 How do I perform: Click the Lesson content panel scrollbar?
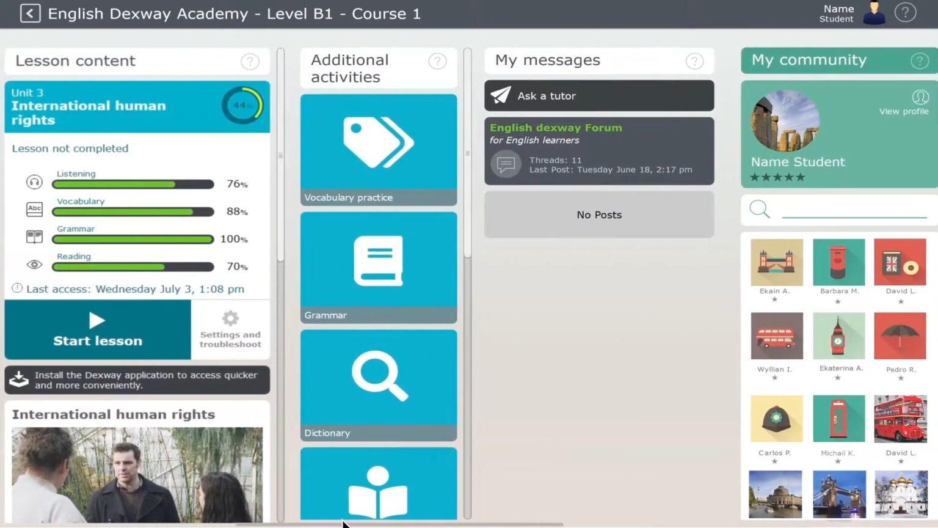click(281, 155)
